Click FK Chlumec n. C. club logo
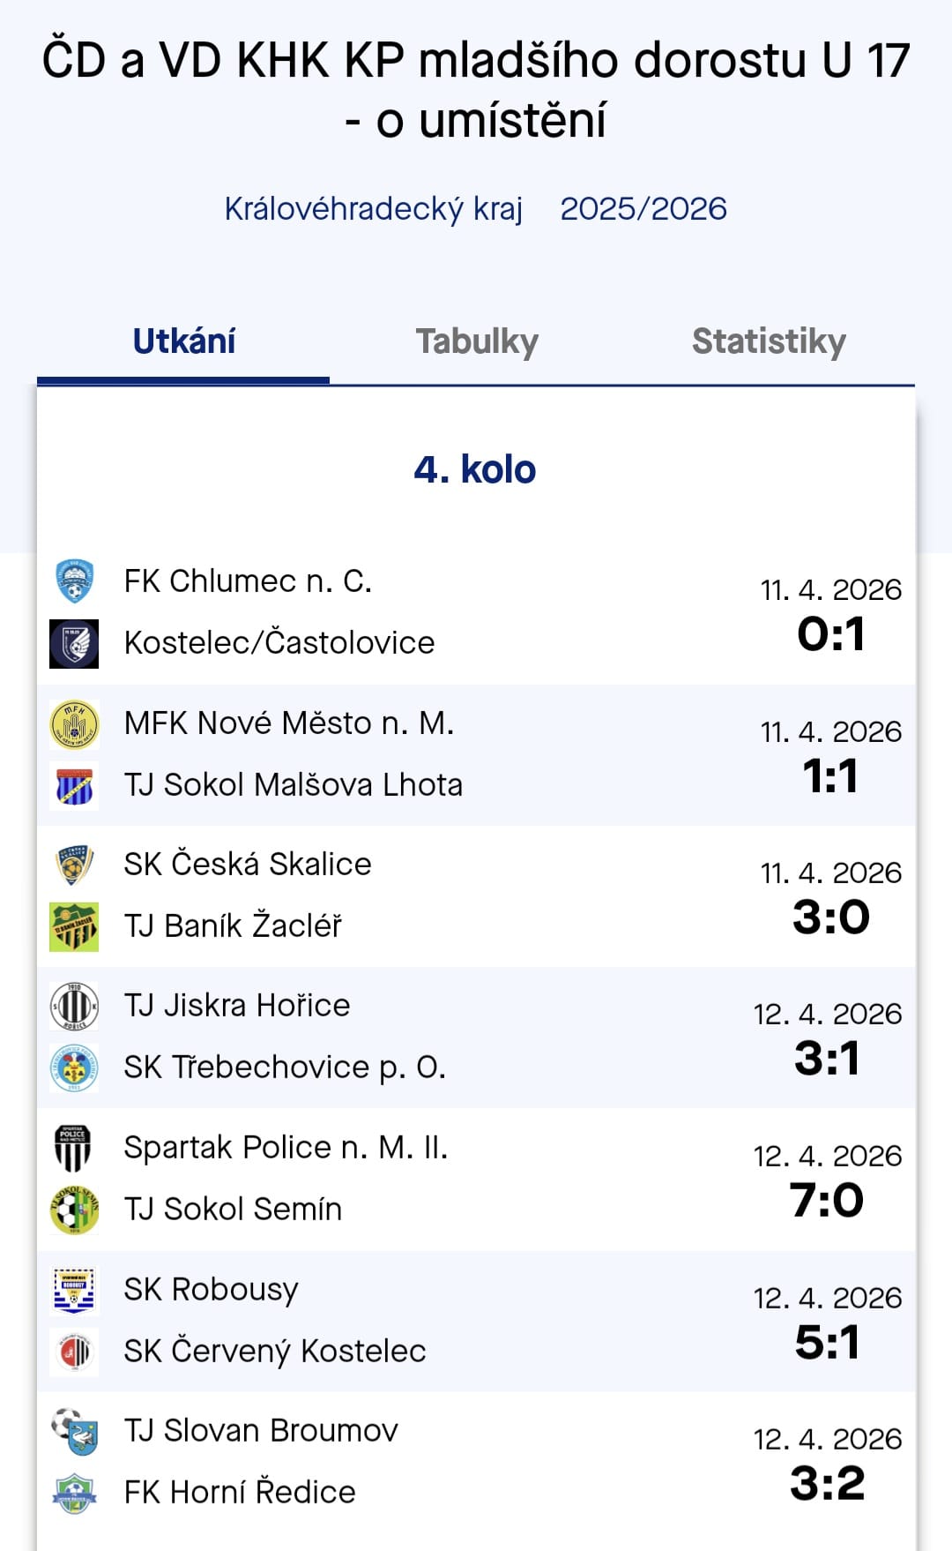 pyautogui.click(x=74, y=581)
